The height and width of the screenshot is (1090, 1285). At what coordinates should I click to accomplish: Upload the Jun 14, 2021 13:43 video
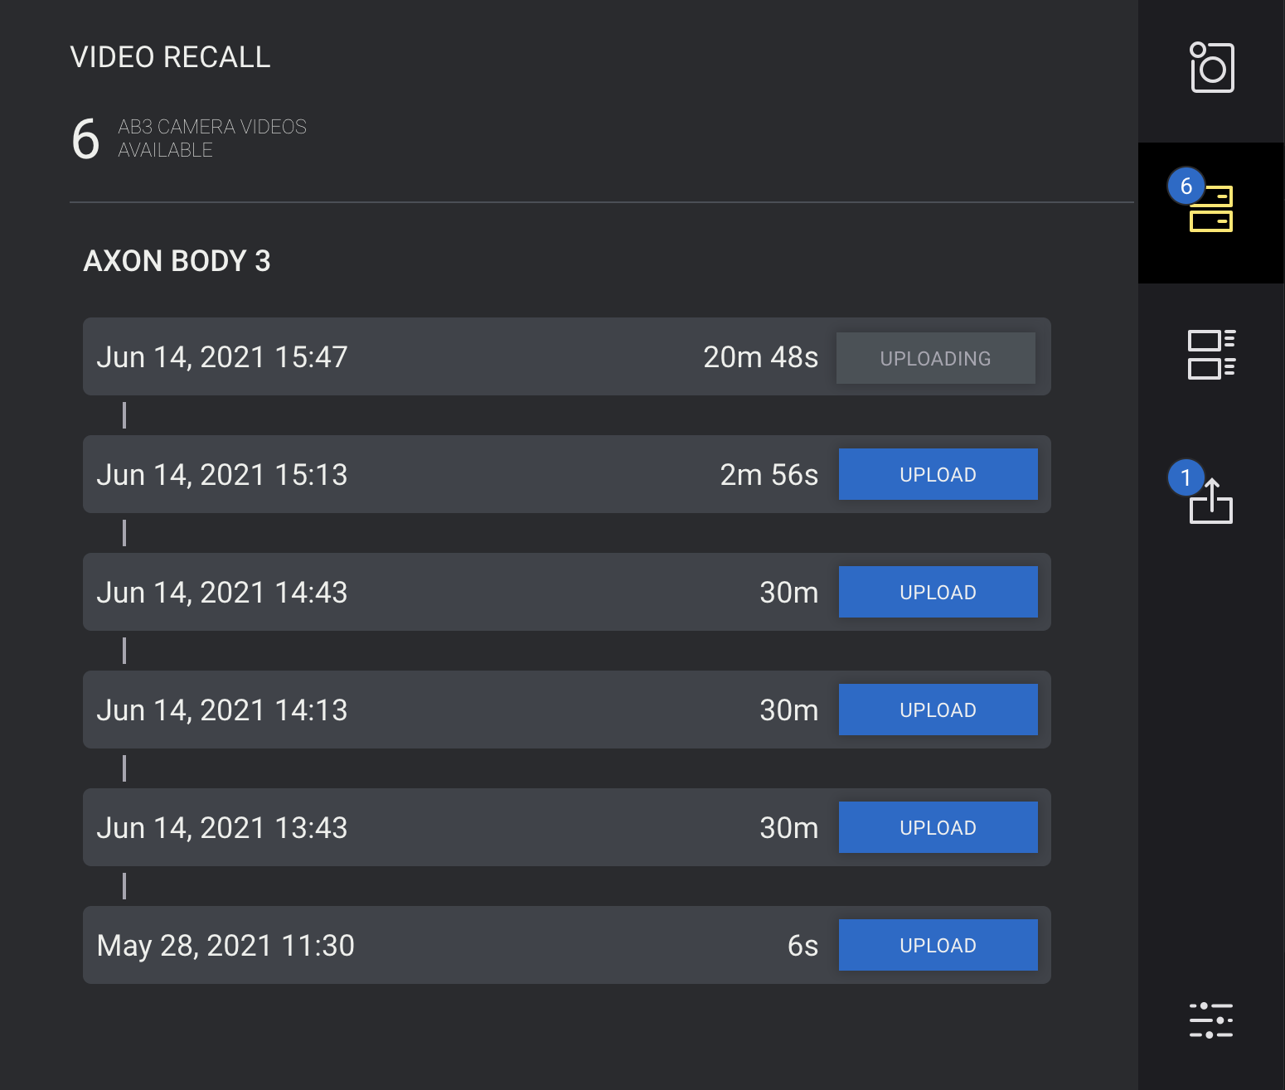click(938, 827)
